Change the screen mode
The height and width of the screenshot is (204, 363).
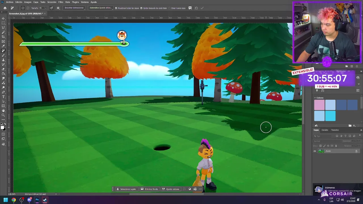tap(3, 139)
